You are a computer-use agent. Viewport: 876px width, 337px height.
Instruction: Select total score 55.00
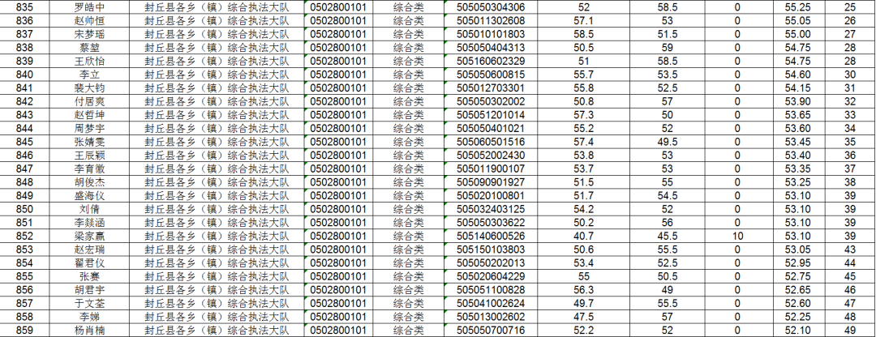point(798,34)
